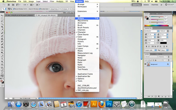This screenshot has width=176, height=110.
Task: Select the Lasso tool
Action: coord(2,21)
